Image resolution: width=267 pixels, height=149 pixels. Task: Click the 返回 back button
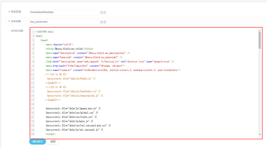(53, 142)
